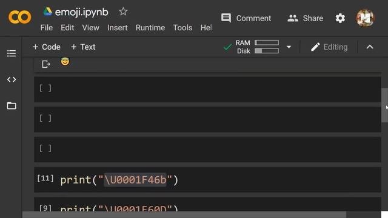Open the Runtime menu
388x218 pixels.
pyautogui.click(x=150, y=28)
